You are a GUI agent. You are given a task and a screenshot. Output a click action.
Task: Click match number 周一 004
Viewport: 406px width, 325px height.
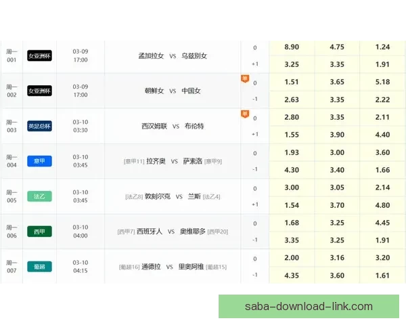[x=12, y=161]
